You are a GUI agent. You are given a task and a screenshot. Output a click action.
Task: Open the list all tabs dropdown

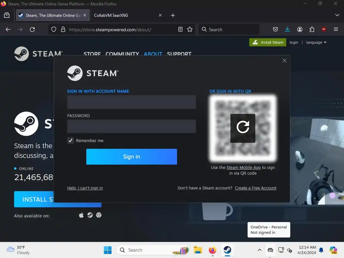pos(337,15)
